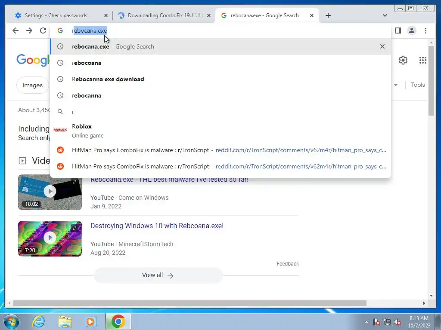Send Feedback on video results
Image resolution: width=441 pixels, height=330 pixels.
[288, 264]
